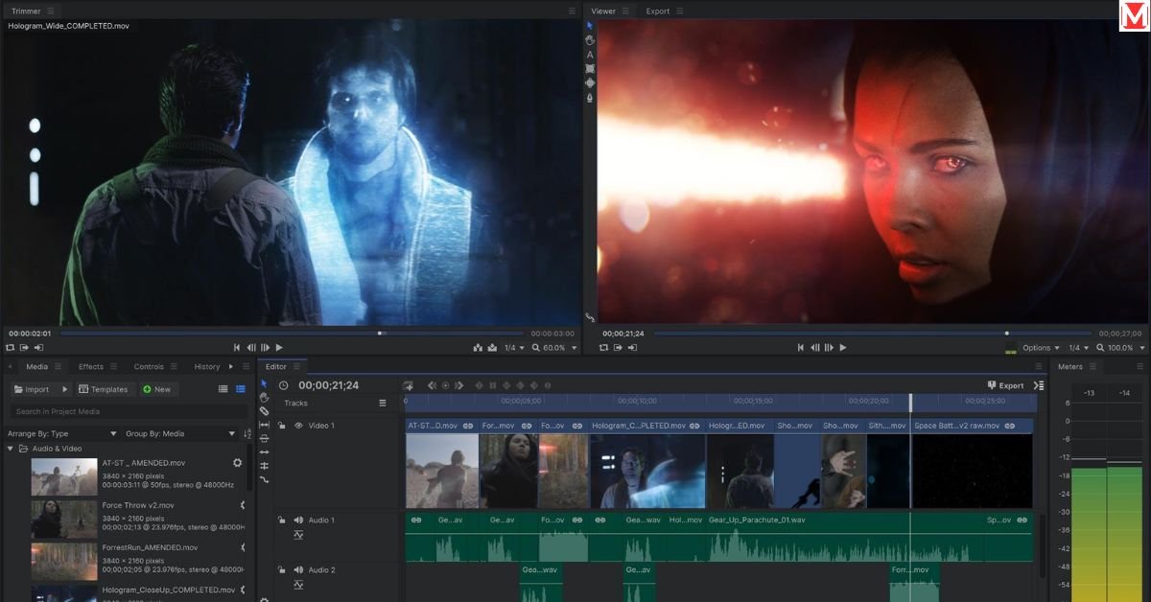Choose the Viewer's Select arrow tool
Screen dimensions: 1151x602
[x=590, y=26]
